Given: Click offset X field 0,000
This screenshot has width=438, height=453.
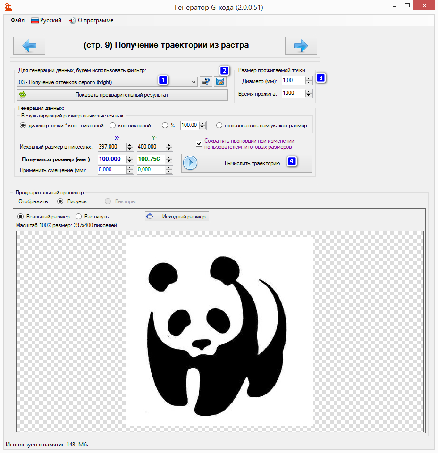Looking at the screenshot, I should pos(112,169).
